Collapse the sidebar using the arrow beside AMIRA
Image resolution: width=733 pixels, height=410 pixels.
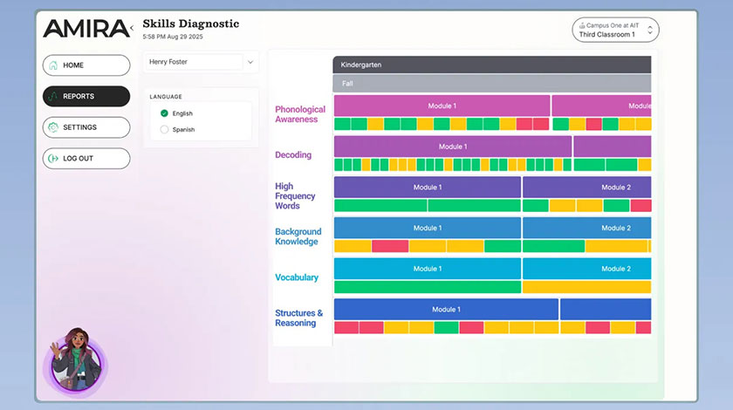pyautogui.click(x=133, y=28)
